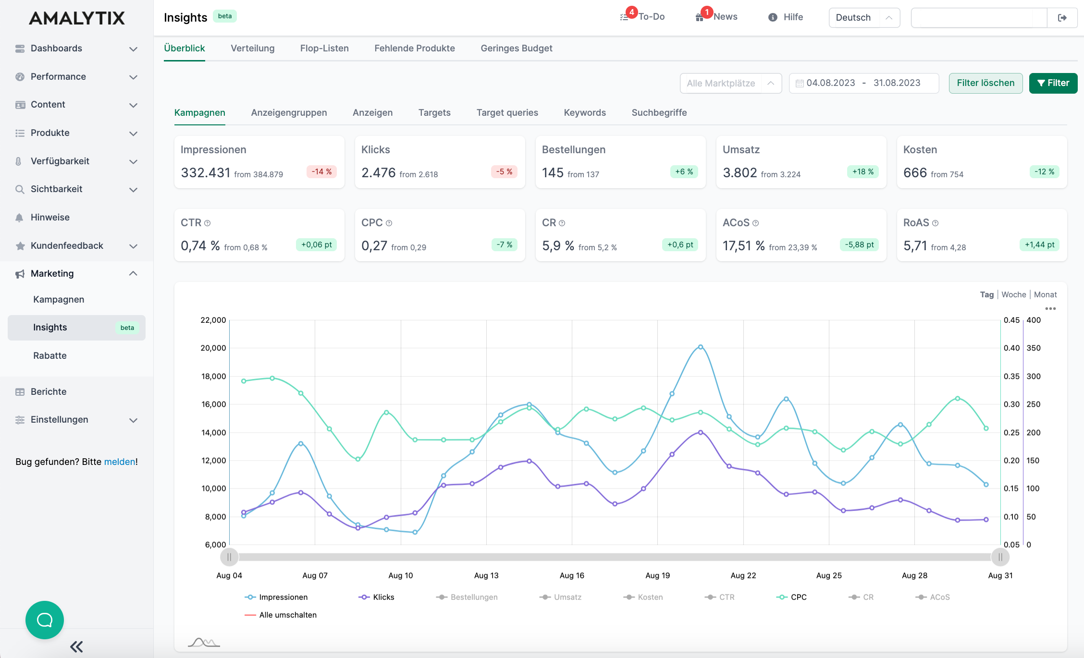Click the Sichtbarkeit magnifier icon
Image resolution: width=1084 pixels, height=658 pixels.
click(20, 189)
